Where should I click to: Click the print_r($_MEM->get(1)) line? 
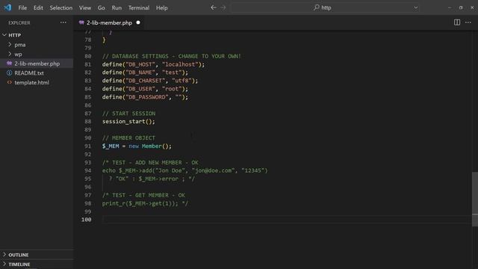(x=145, y=203)
